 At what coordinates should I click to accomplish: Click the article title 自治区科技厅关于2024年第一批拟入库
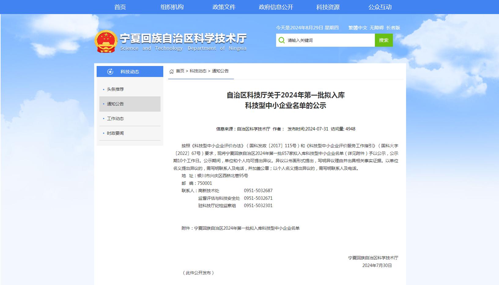coord(286,95)
